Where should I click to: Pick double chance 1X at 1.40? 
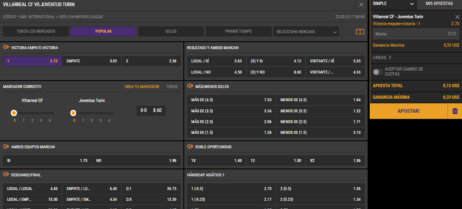click(216, 161)
